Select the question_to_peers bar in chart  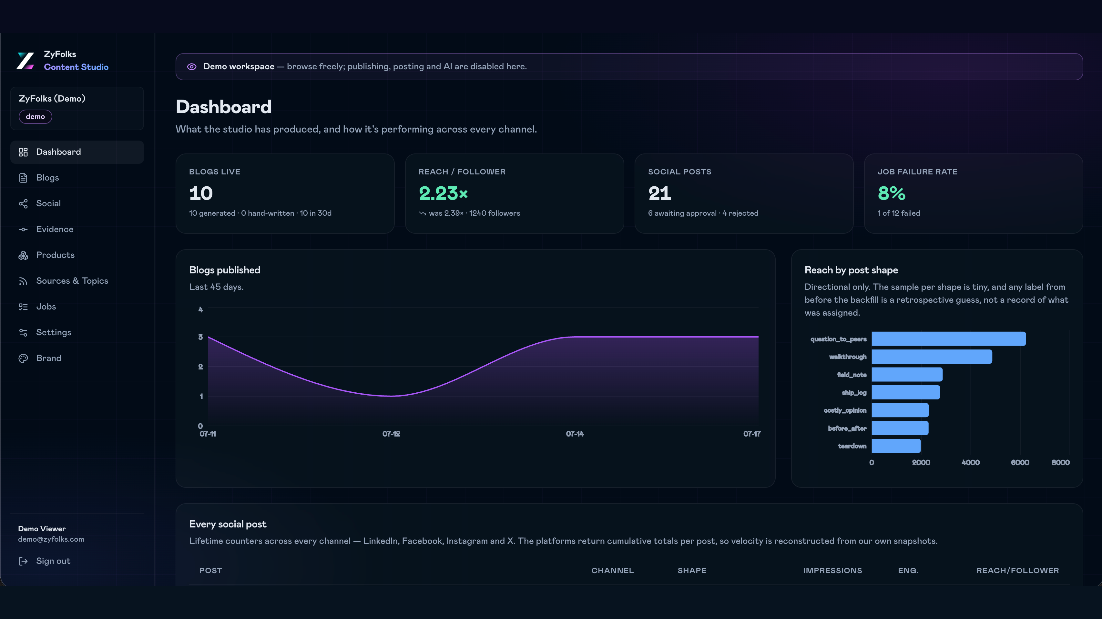click(x=948, y=339)
